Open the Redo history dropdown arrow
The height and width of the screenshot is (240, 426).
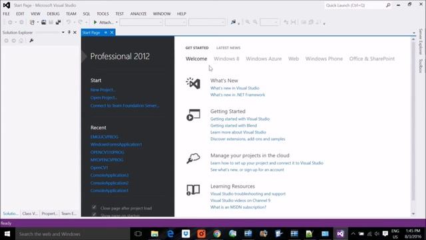pyautogui.click(x=86, y=22)
